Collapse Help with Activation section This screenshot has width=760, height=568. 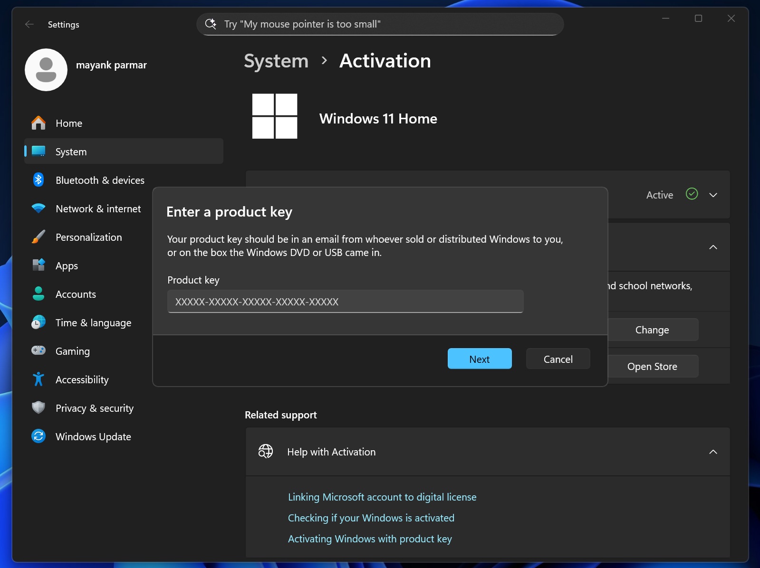tap(713, 452)
